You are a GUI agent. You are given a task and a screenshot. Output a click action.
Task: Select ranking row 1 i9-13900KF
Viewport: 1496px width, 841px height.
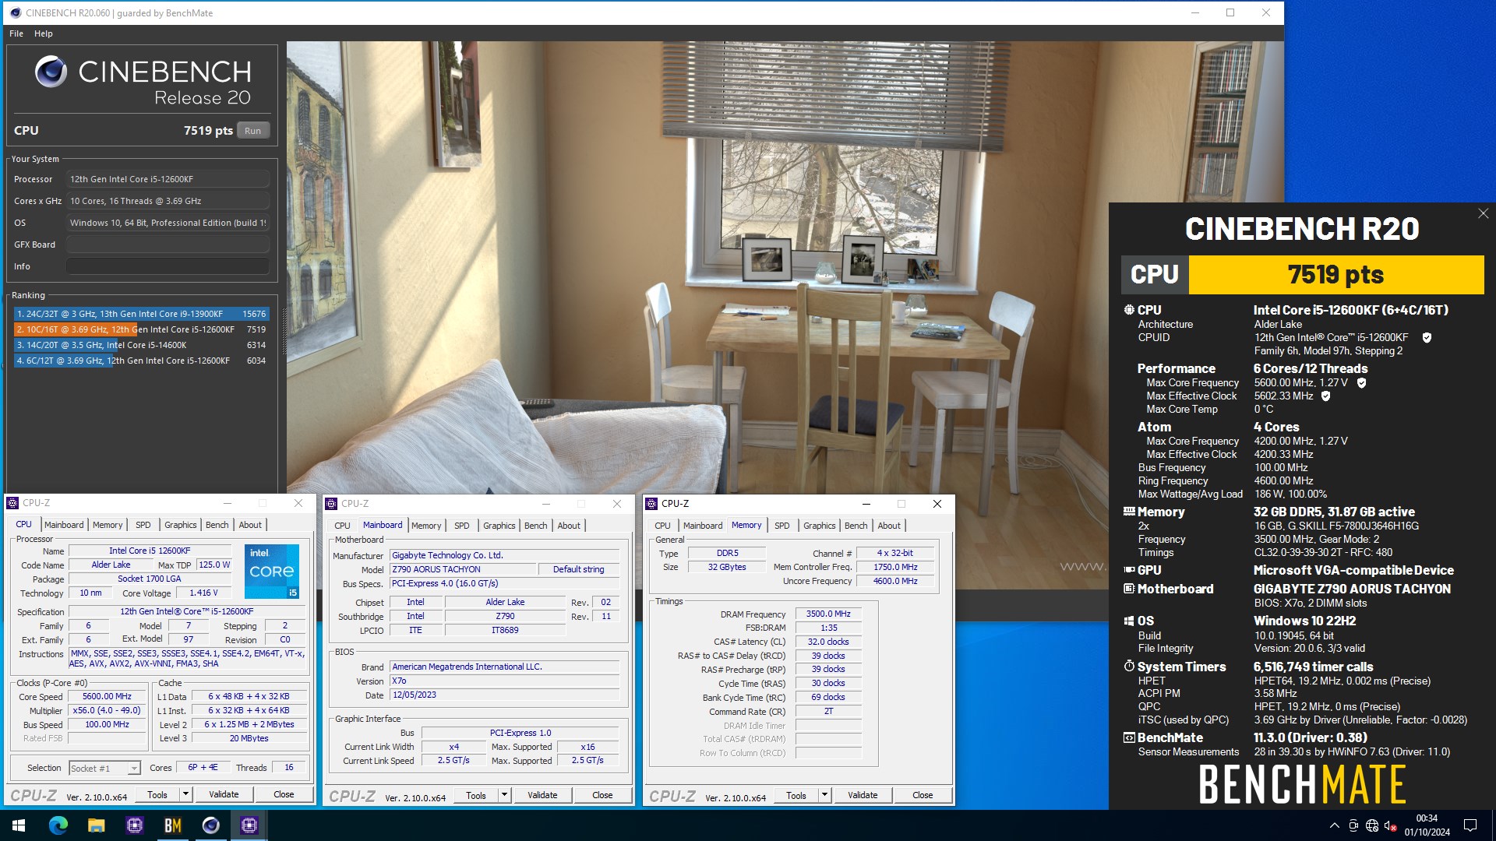[142, 314]
